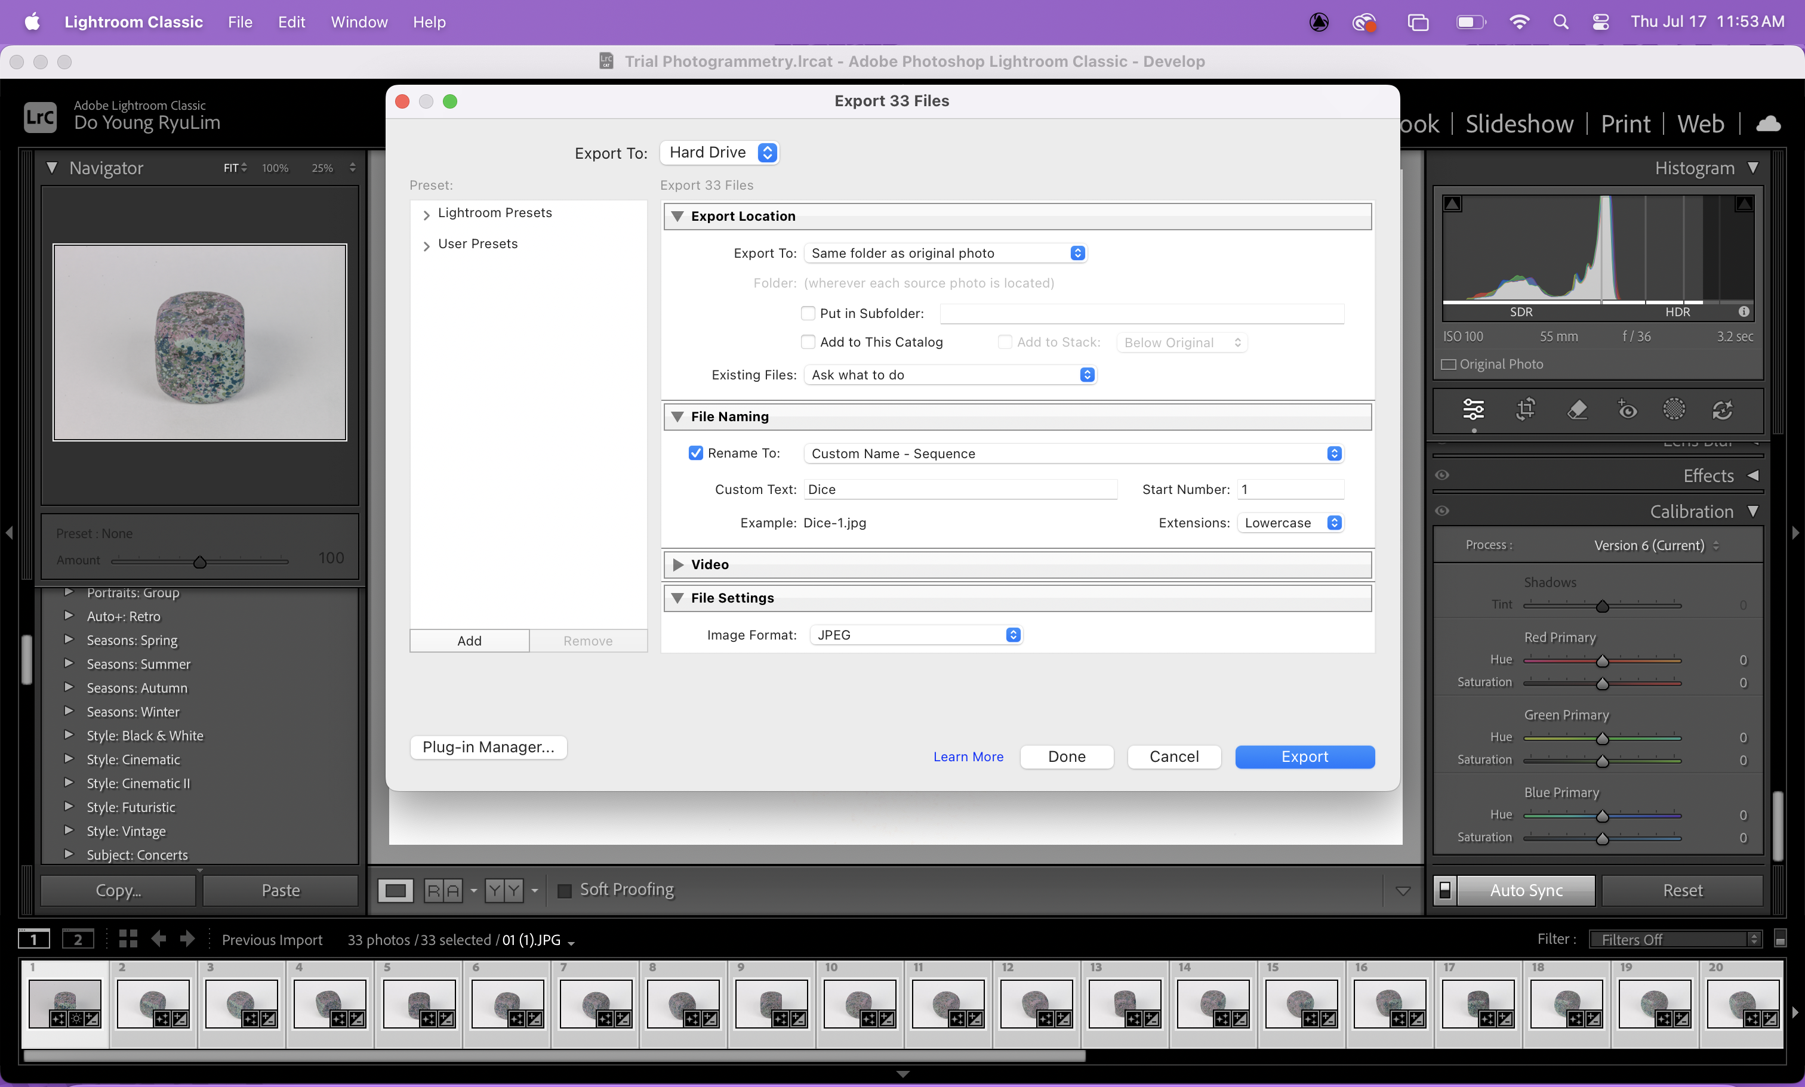Collapse the Export Location section
1805x1087 pixels.
(677, 216)
